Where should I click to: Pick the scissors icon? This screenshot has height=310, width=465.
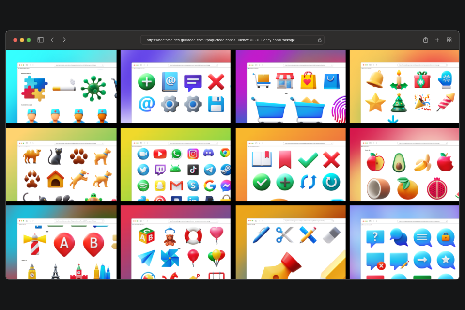click(x=285, y=235)
